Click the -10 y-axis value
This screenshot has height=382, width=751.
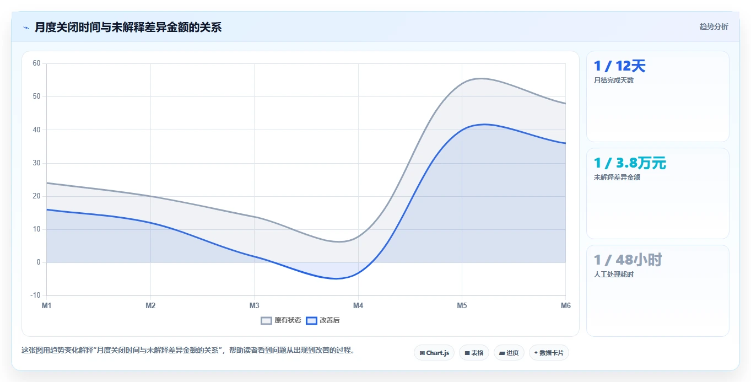[35, 295]
